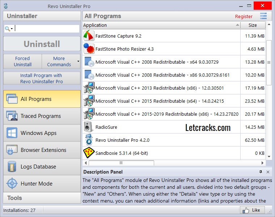This screenshot has height=217, width=275.
Task: Click the Like button
Action: click(x=252, y=210)
